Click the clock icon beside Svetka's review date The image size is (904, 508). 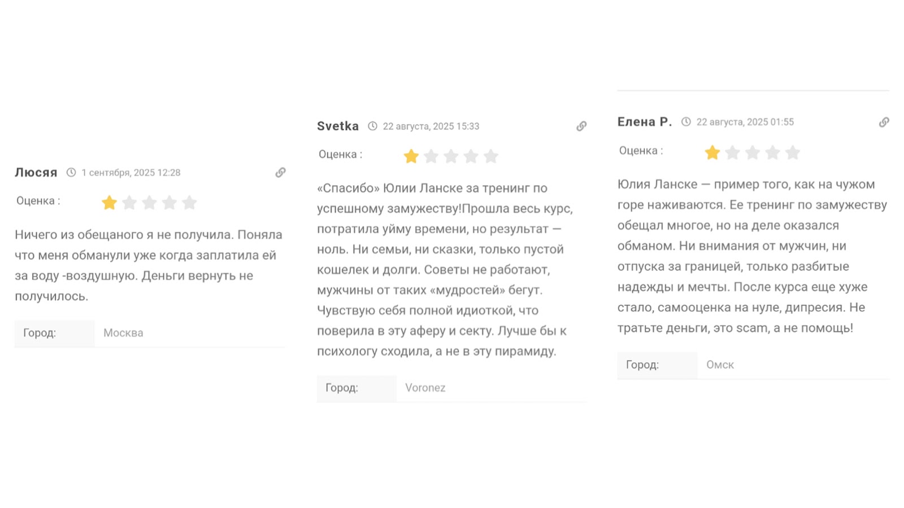[373, 126]
